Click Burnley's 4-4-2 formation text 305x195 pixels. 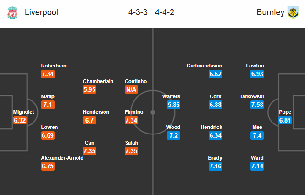click(165, 12)
